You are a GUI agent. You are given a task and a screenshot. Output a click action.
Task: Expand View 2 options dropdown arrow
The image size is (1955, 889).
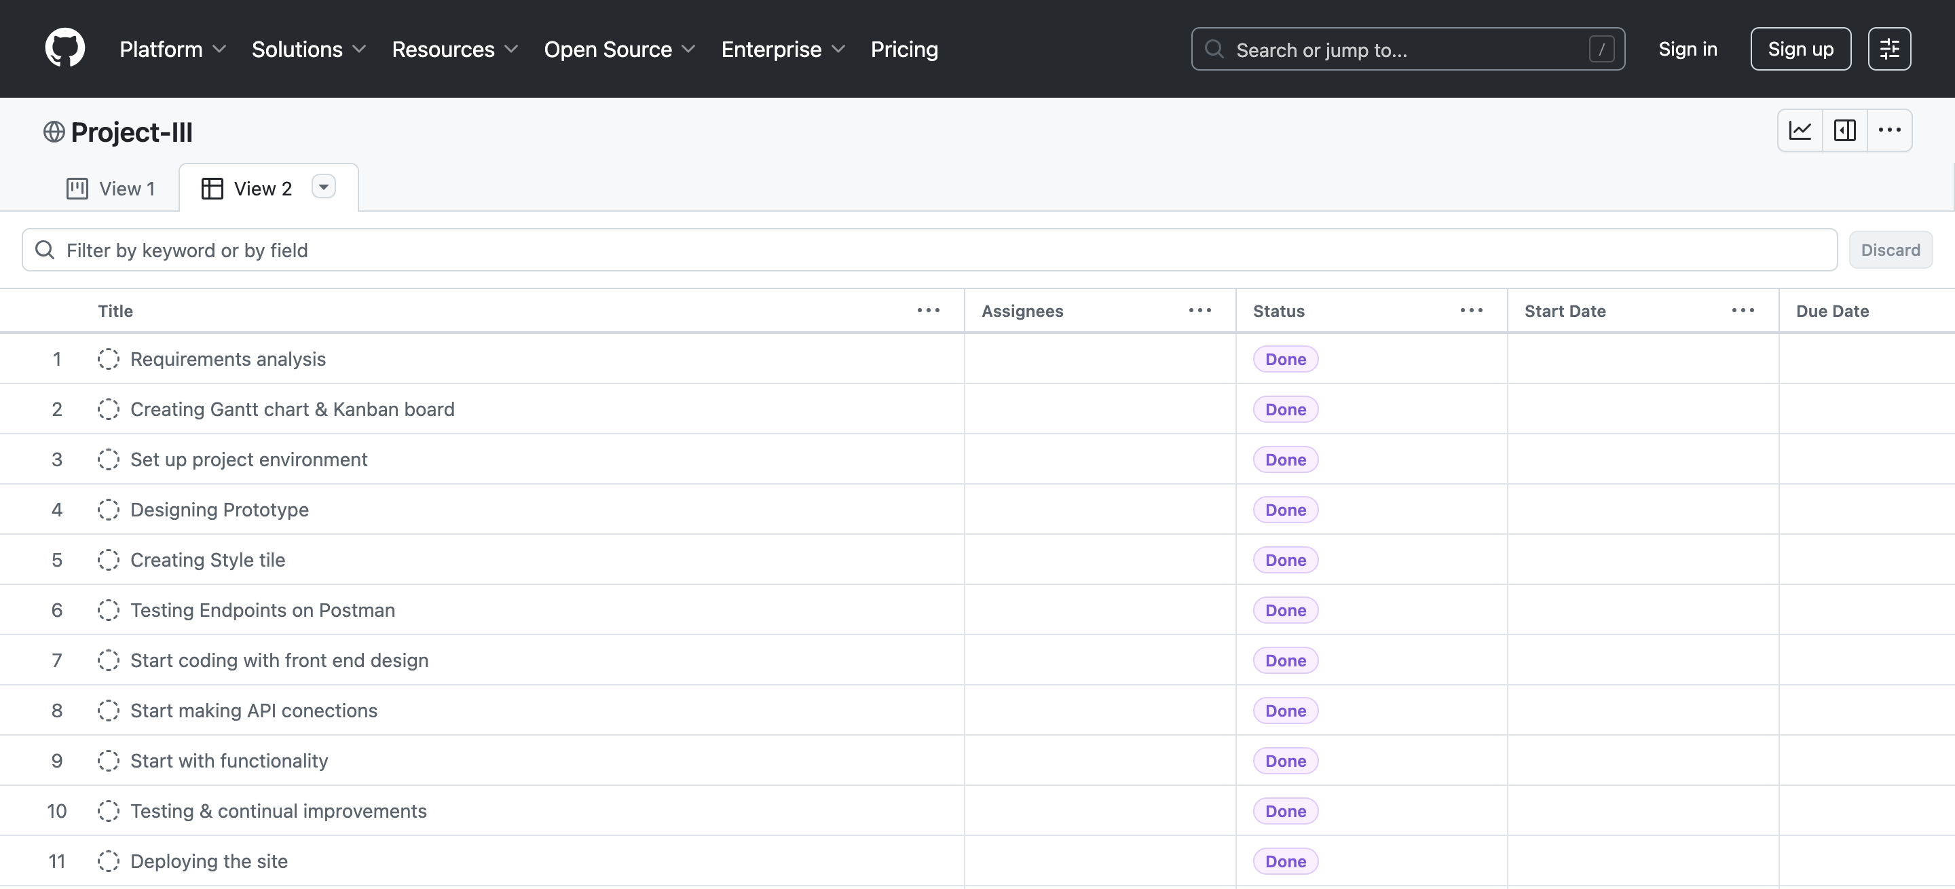(323, 187)
